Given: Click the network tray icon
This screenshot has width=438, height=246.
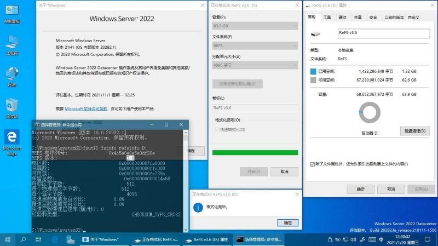Looking at the screenshot, I should [x=345, y=239].
